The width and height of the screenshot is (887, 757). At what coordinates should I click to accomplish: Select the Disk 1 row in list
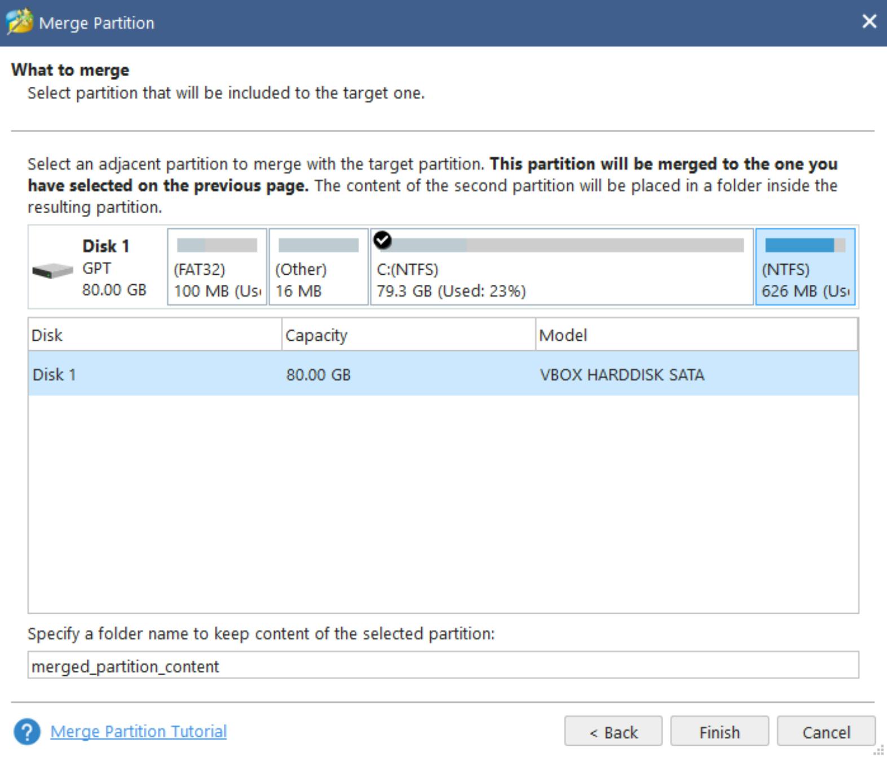443,375
